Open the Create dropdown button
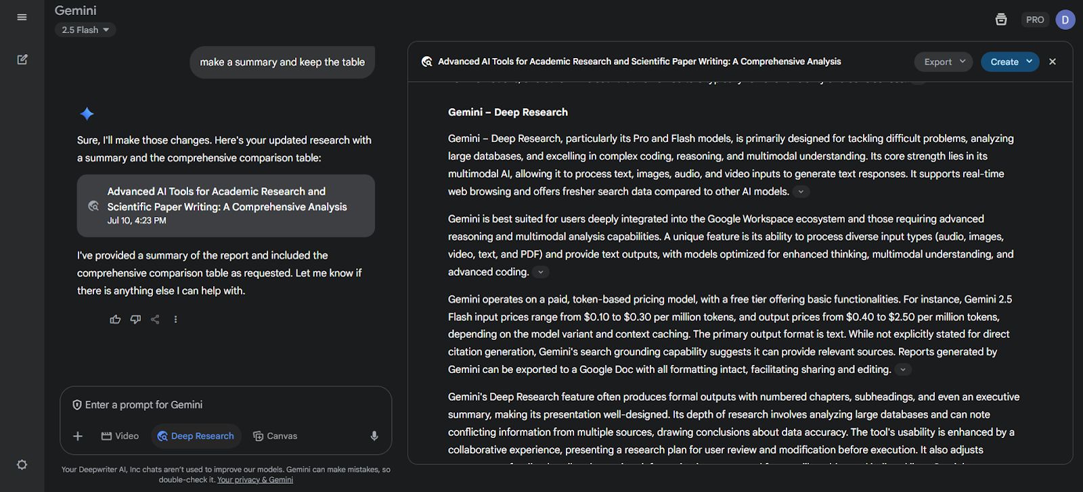Viewport: 1083px width, 492px height. pyautogui.click(x=1010, y=62)
